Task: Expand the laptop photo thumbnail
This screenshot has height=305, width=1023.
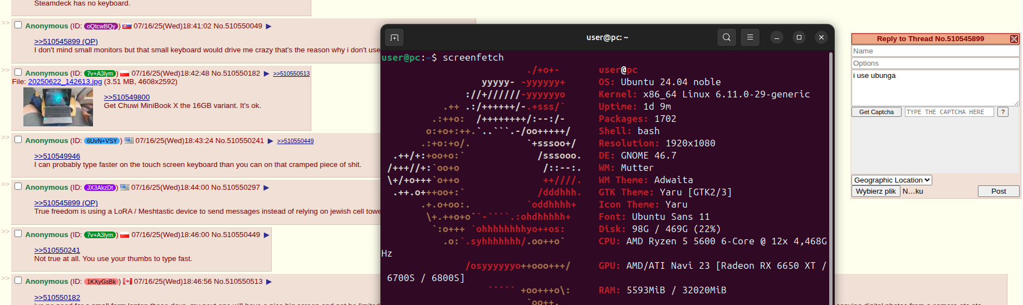Action: coord(58,107)
